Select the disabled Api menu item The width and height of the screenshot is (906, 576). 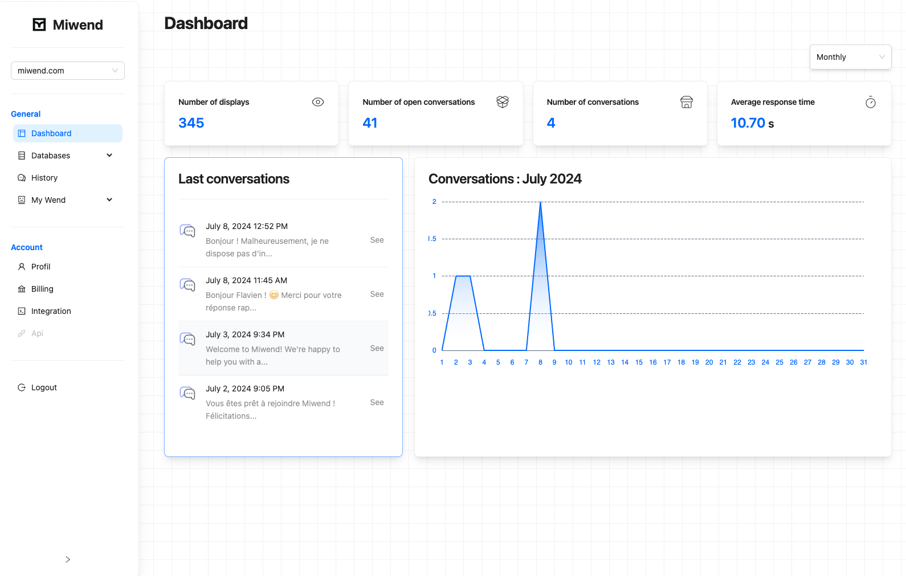coord(68,333)
